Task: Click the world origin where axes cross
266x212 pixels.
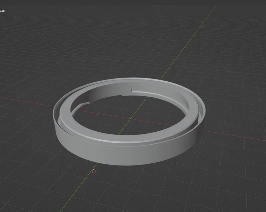Action: tap(130, 118)
